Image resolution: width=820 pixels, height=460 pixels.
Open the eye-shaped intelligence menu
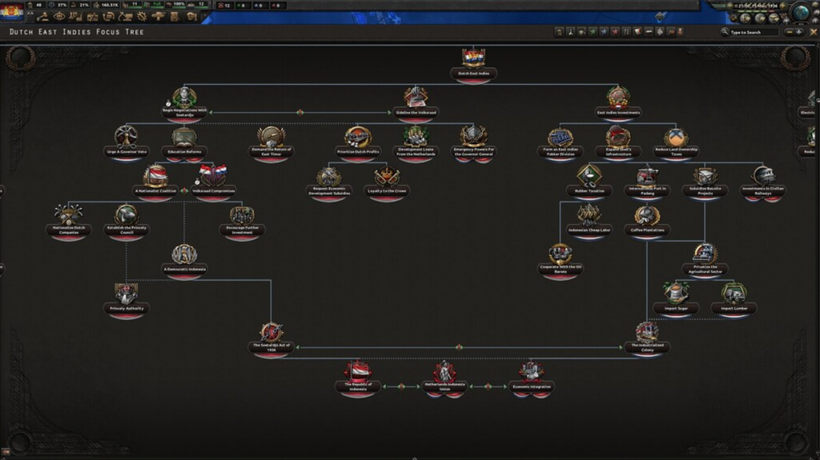59,17
